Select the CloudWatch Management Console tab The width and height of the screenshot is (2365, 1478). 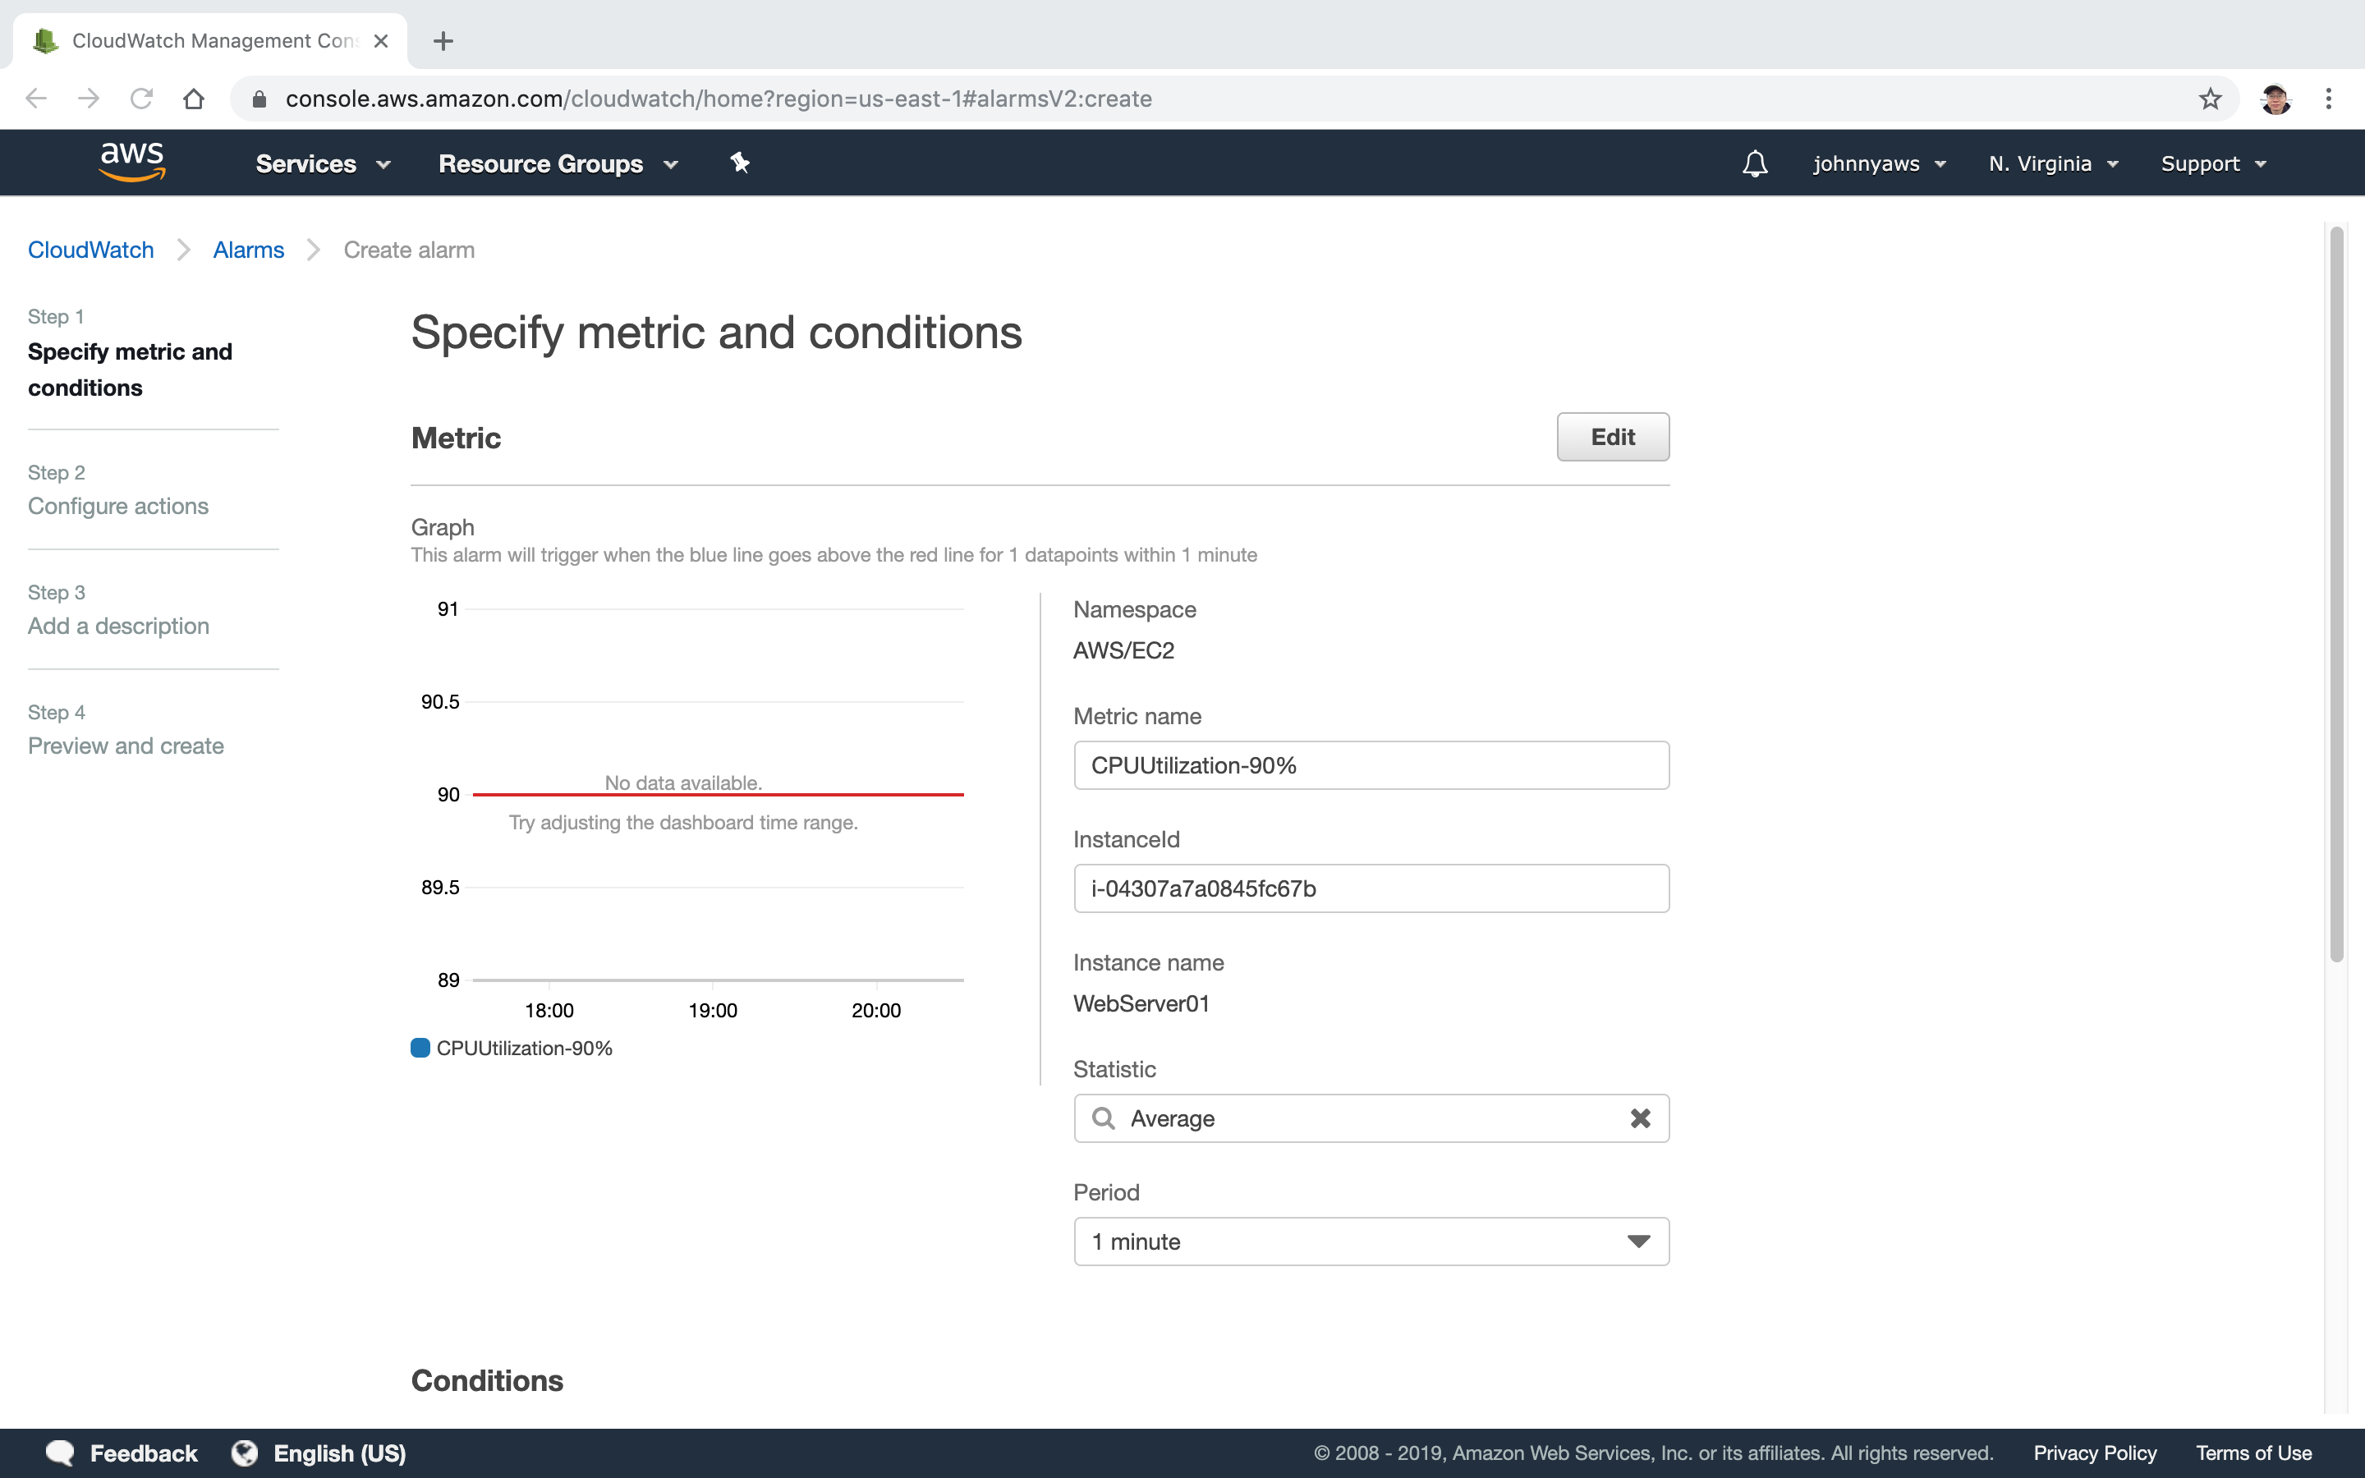point(210,41)
